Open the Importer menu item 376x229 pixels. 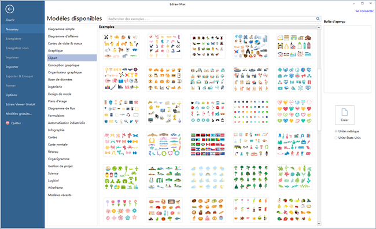click(x=12, y=67)
